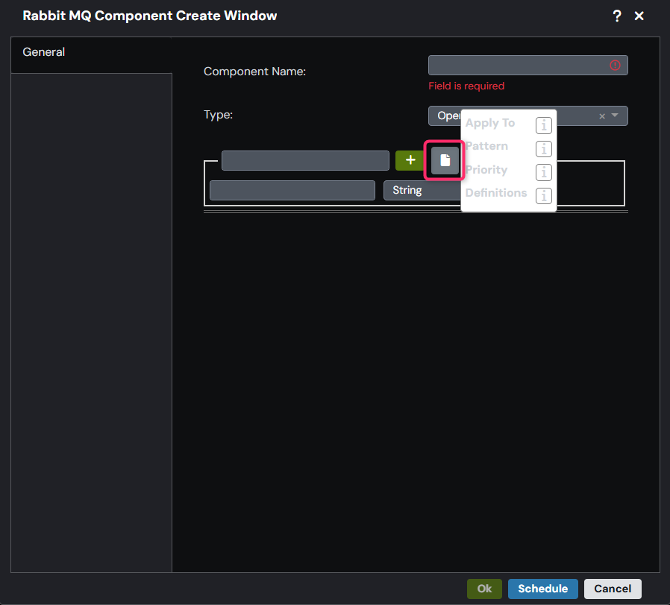Show info for Pattern
This screenshot has height=605, width=670.
(543, 149)
